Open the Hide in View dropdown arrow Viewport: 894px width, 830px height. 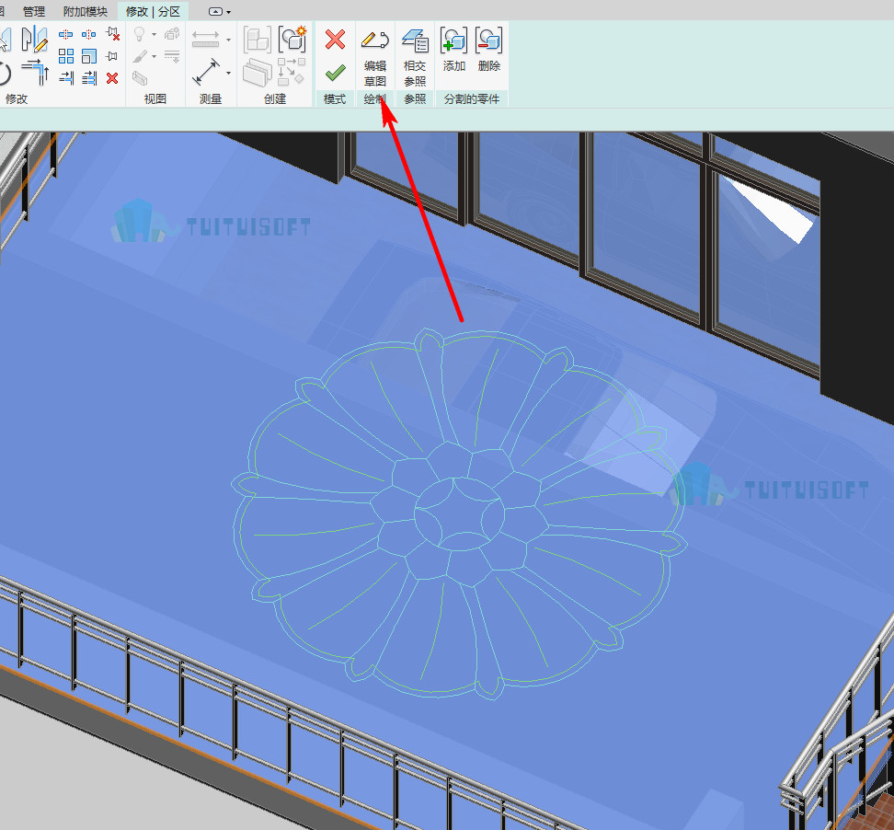[154, 35]
